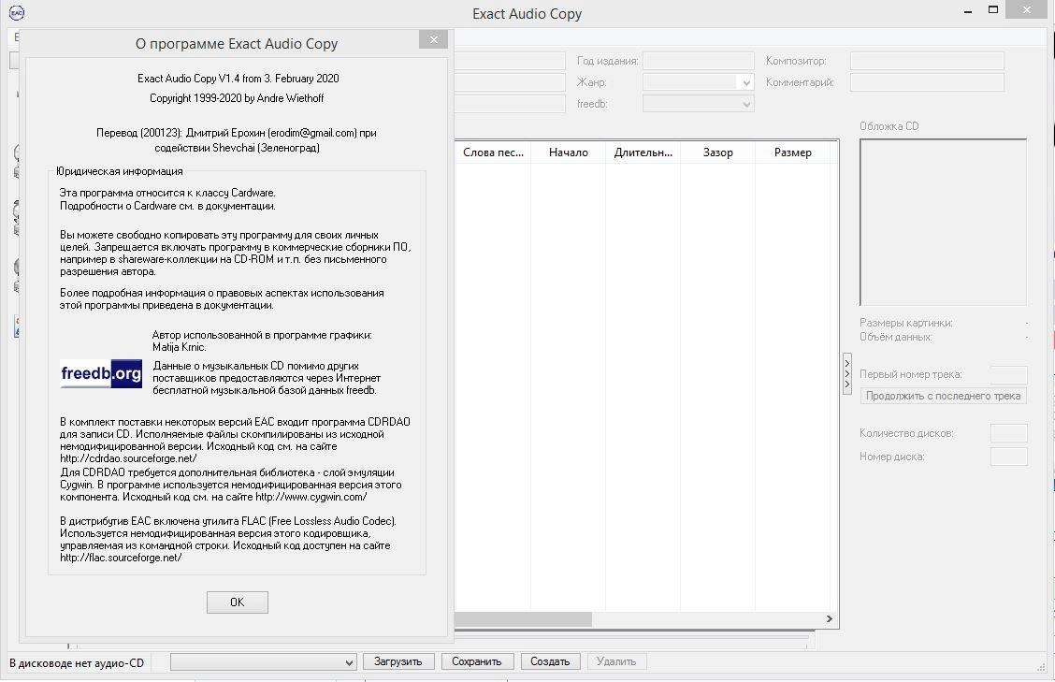1055x682 pixels.
Task: Sort by the Размер column header
Action: [792, 152]
